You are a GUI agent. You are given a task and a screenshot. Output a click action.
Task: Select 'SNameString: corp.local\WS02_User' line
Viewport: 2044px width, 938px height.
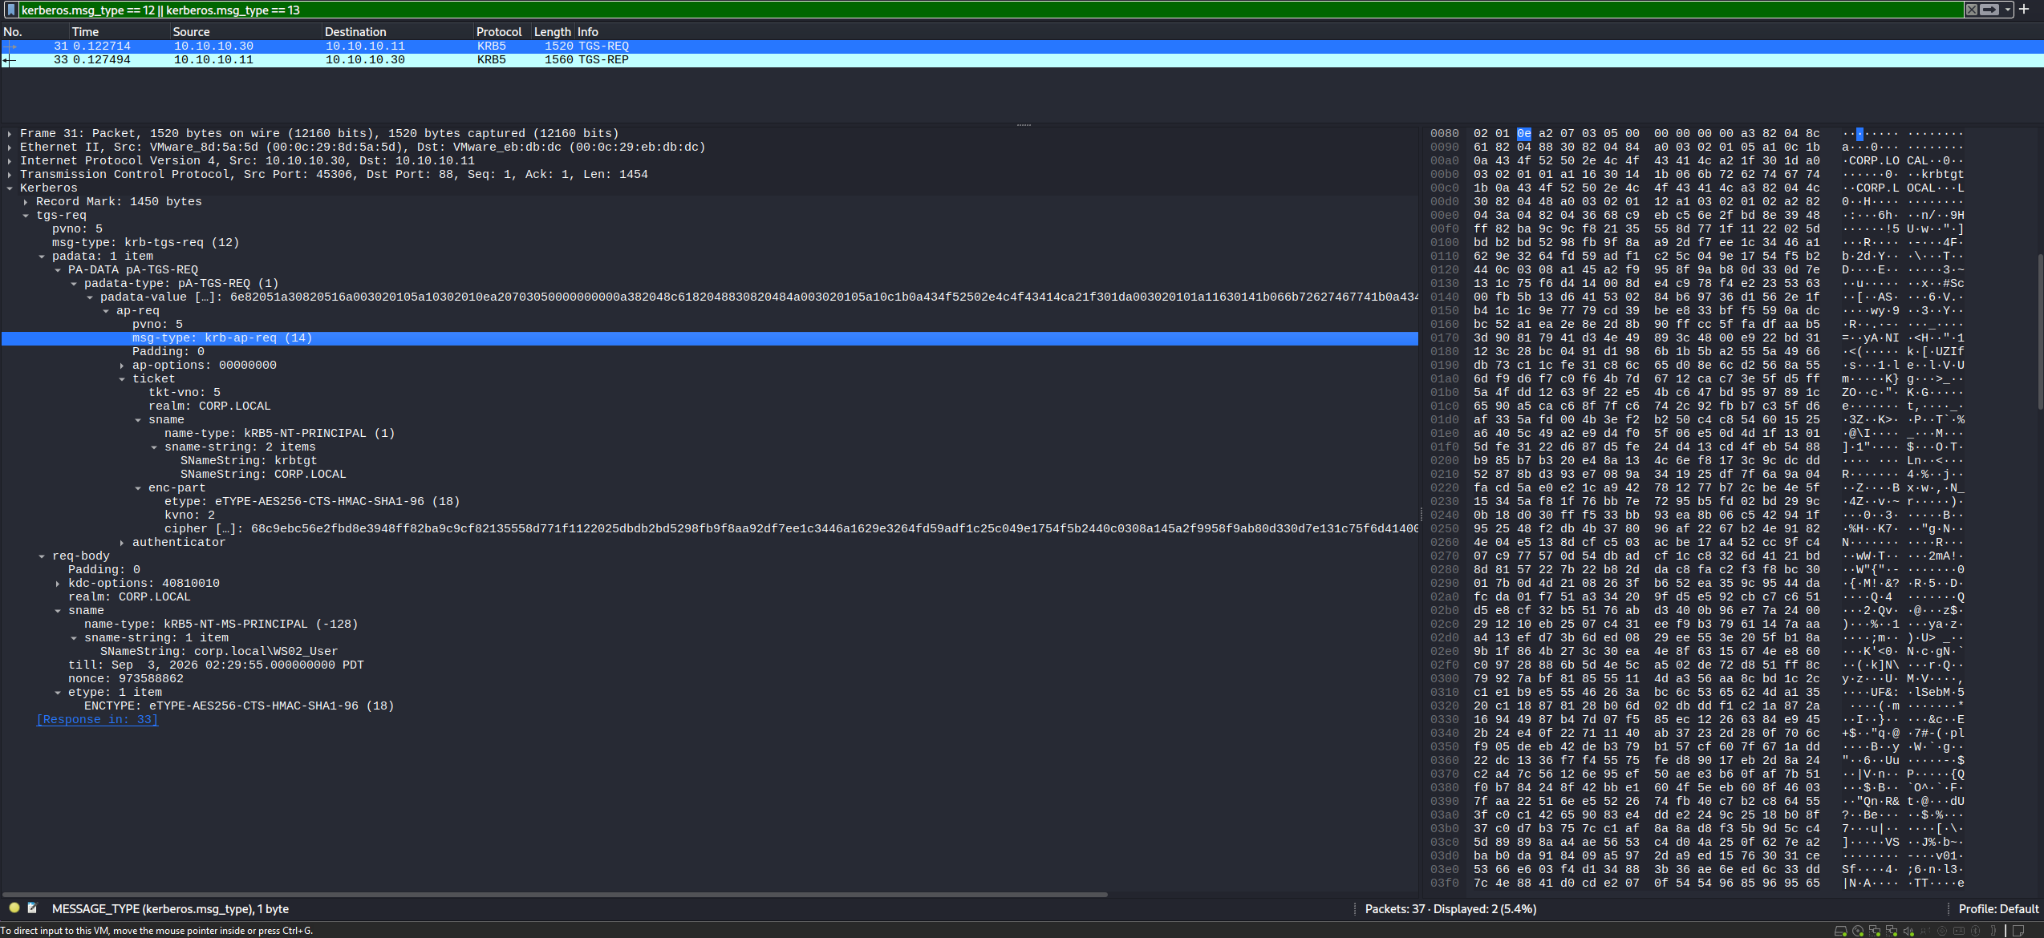[x=219, y=652]
